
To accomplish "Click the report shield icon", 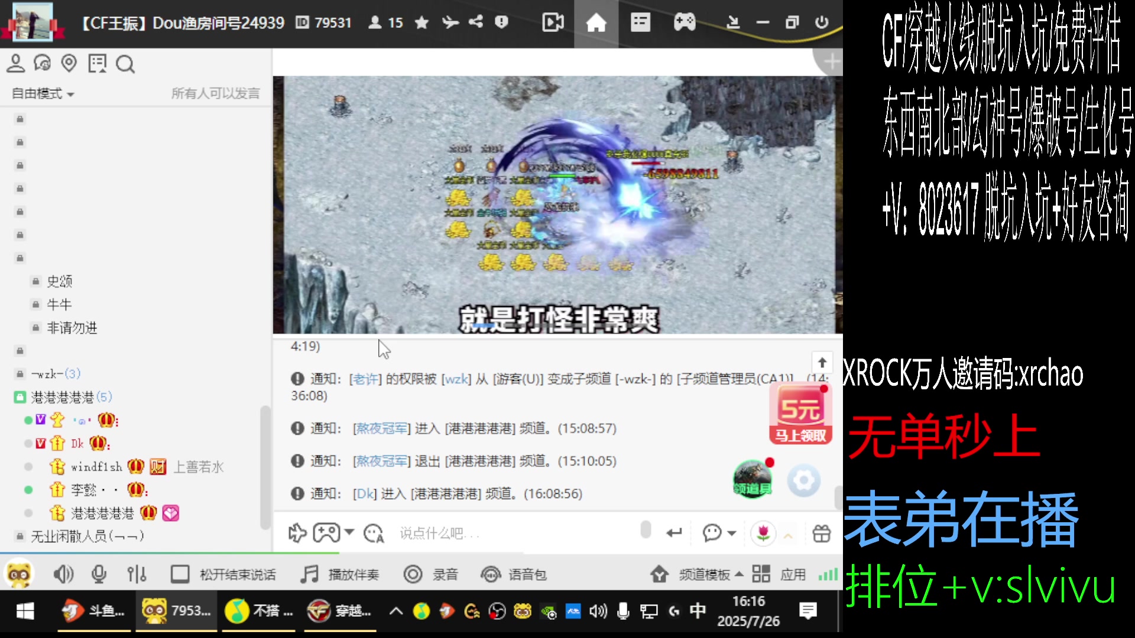I will [501, 22].
